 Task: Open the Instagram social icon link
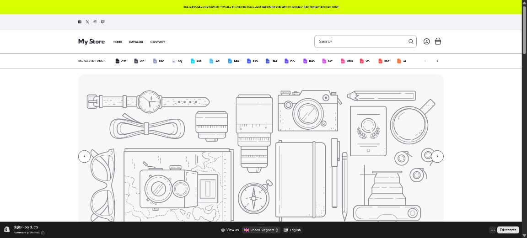(95, 21)
